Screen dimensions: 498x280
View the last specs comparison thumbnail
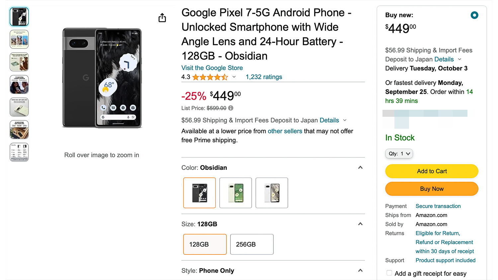point(19,152)
